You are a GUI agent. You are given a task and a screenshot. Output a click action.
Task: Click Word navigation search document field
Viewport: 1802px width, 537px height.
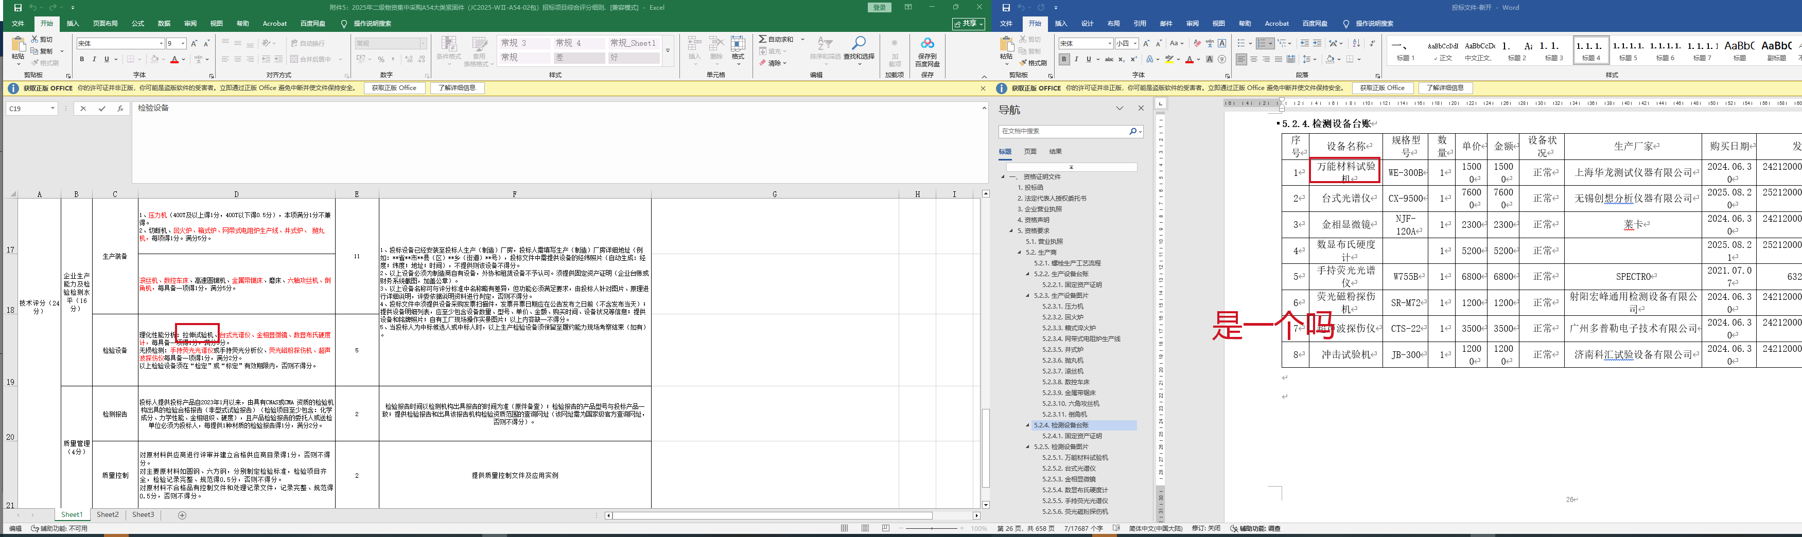[x=1063, y=132]
